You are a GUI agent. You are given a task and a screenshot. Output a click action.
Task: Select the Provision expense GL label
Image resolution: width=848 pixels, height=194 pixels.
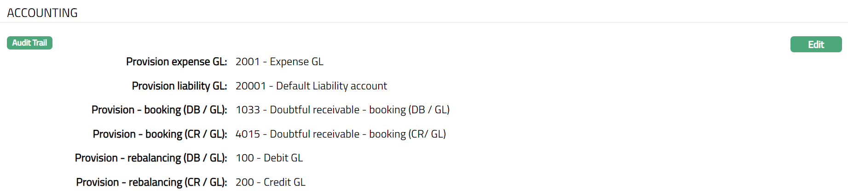pos(176,61)
